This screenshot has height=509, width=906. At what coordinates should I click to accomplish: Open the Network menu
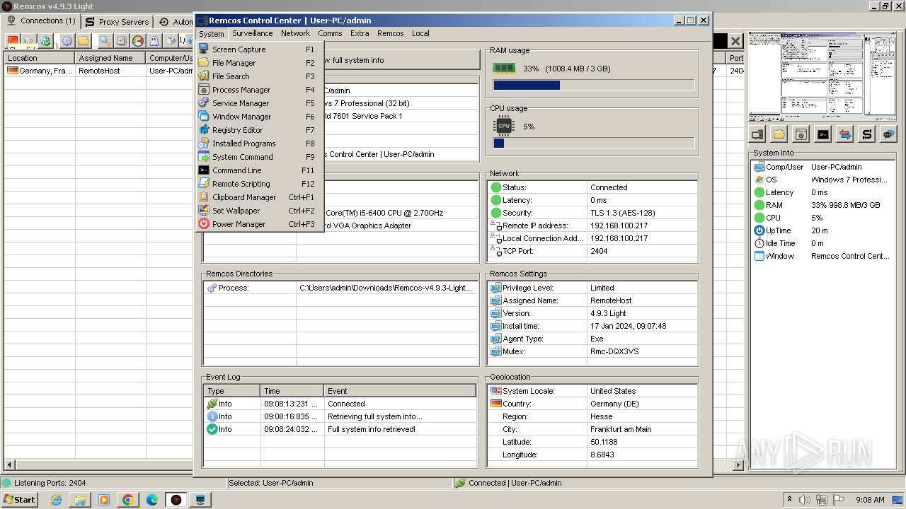point(295,33)
